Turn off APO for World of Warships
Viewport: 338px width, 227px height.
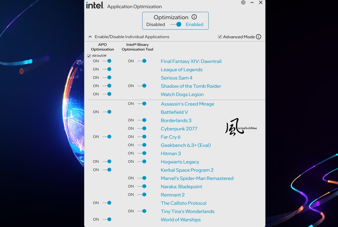[107, 219]
